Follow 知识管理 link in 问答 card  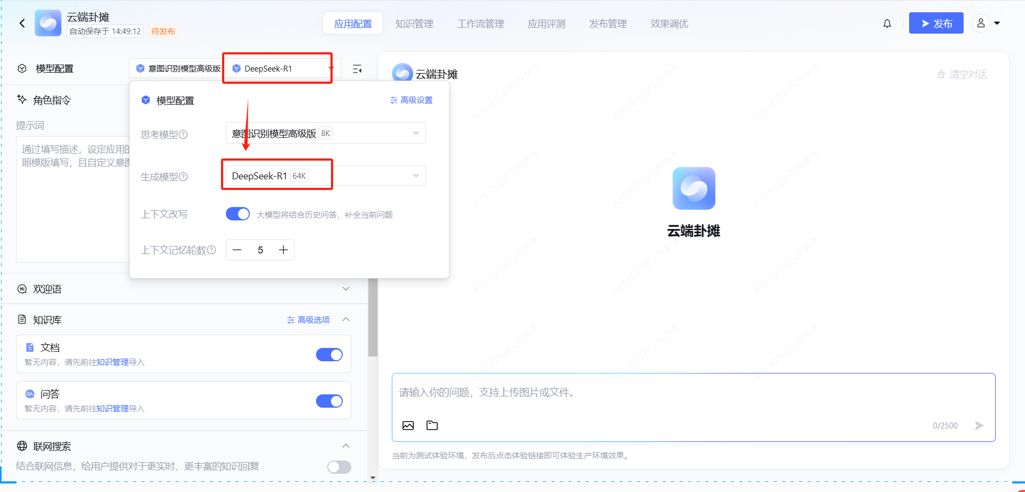click(x=113, y=408)
